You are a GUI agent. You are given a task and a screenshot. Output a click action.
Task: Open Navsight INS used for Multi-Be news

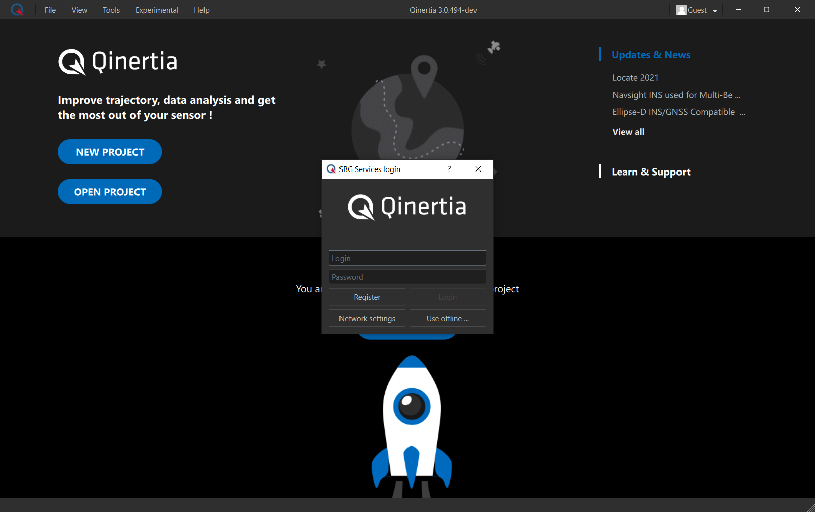(x=676, y=95)
